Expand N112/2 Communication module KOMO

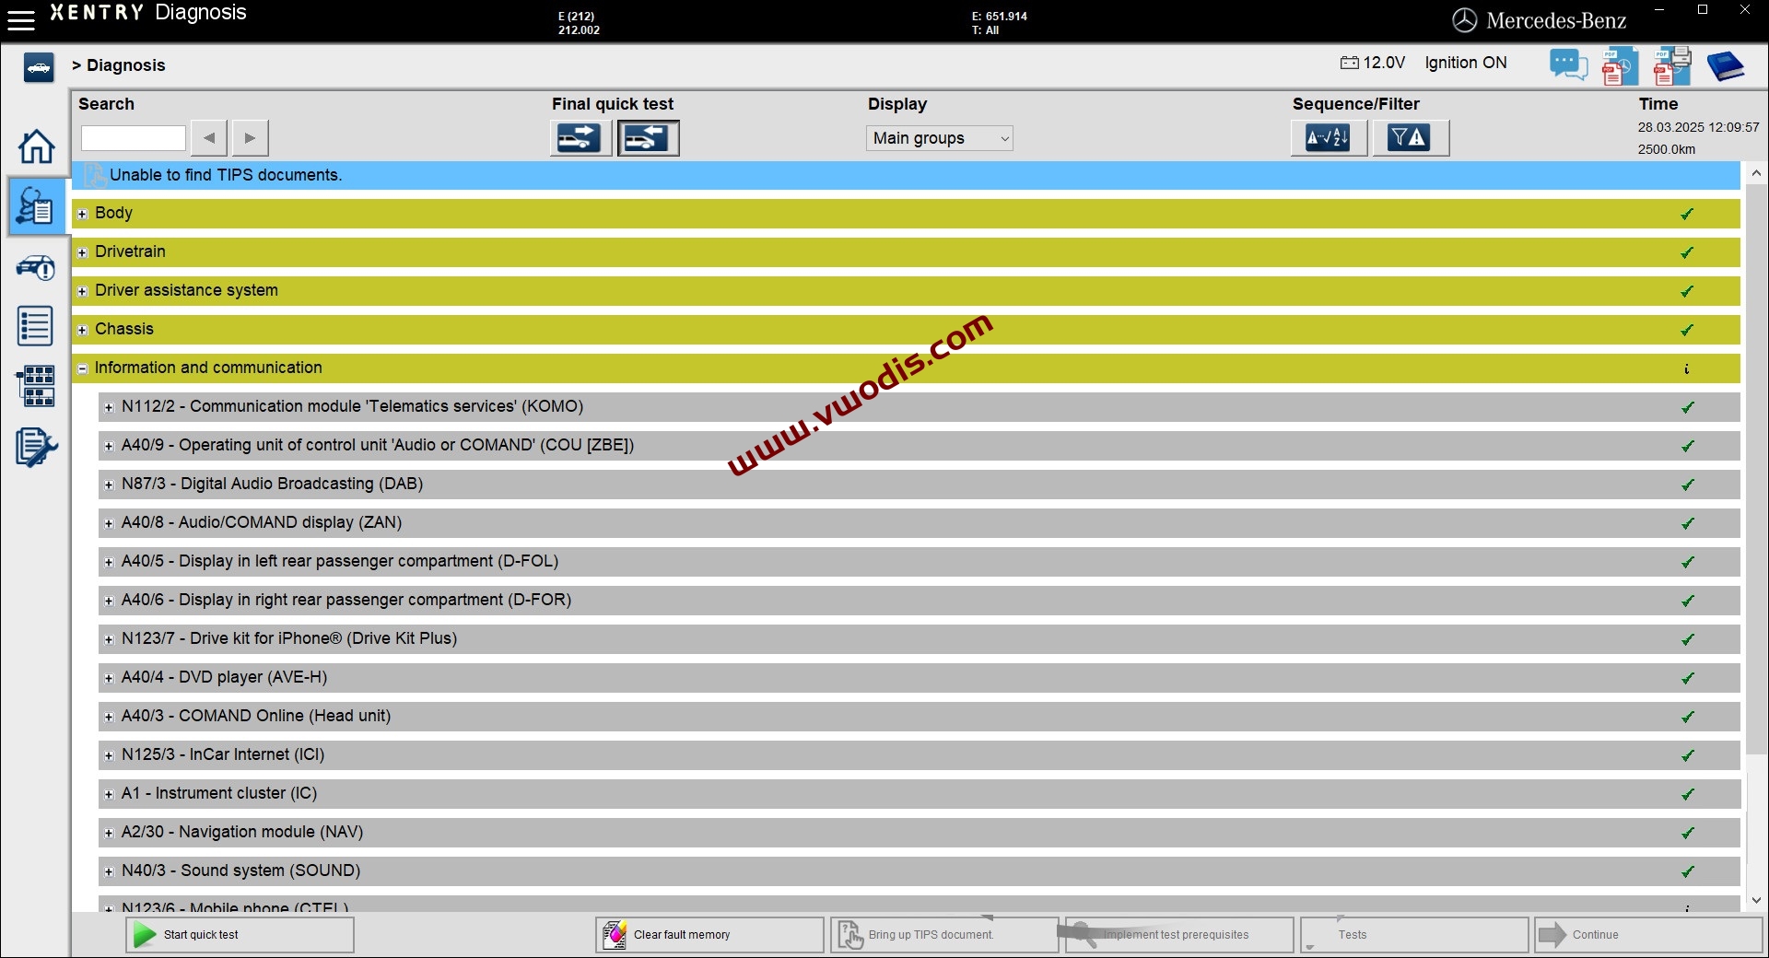(x=109, y=407)
